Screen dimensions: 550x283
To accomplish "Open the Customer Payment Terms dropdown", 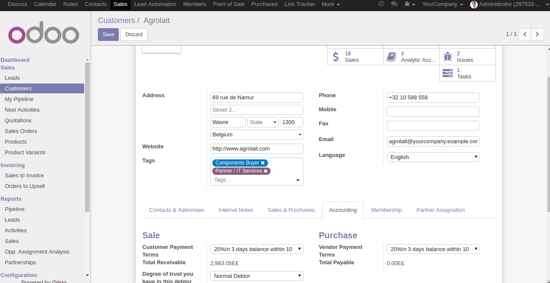I will 257,249.
